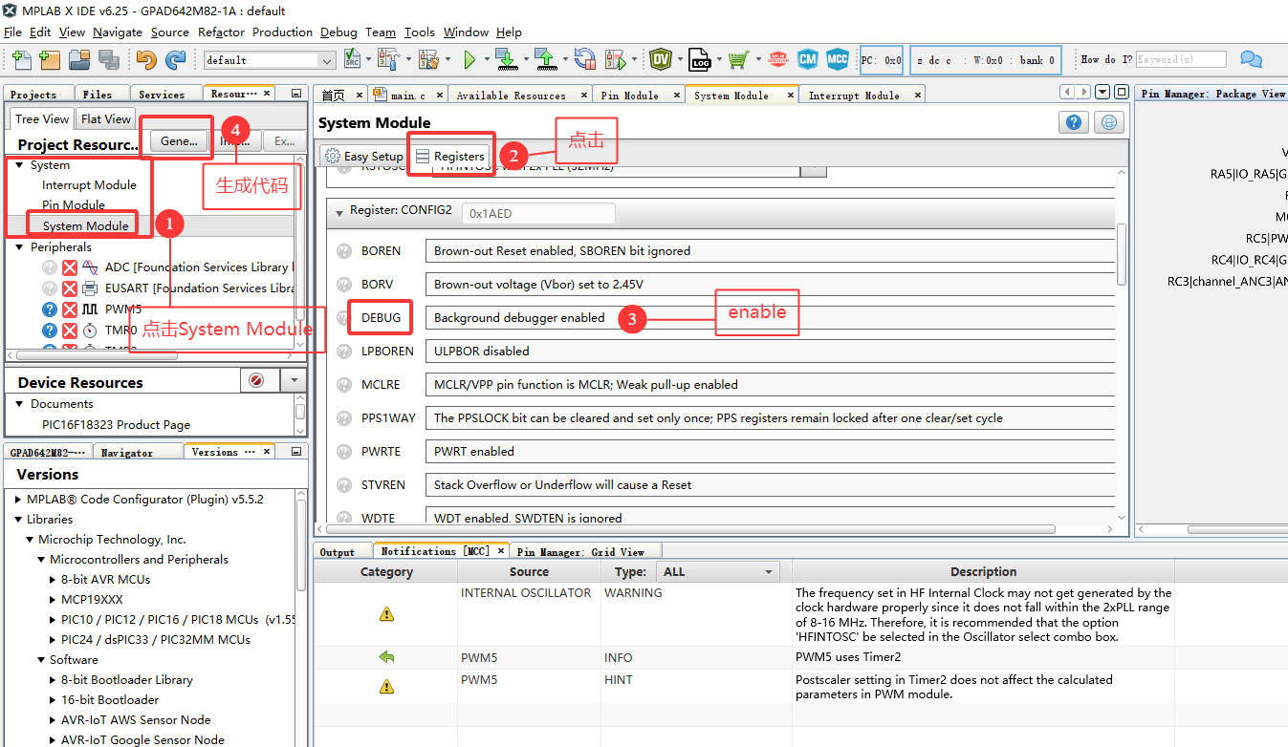Switch to the Flat View tab
The height and width of the screenshot is (747, 1288).
(106, 119)
